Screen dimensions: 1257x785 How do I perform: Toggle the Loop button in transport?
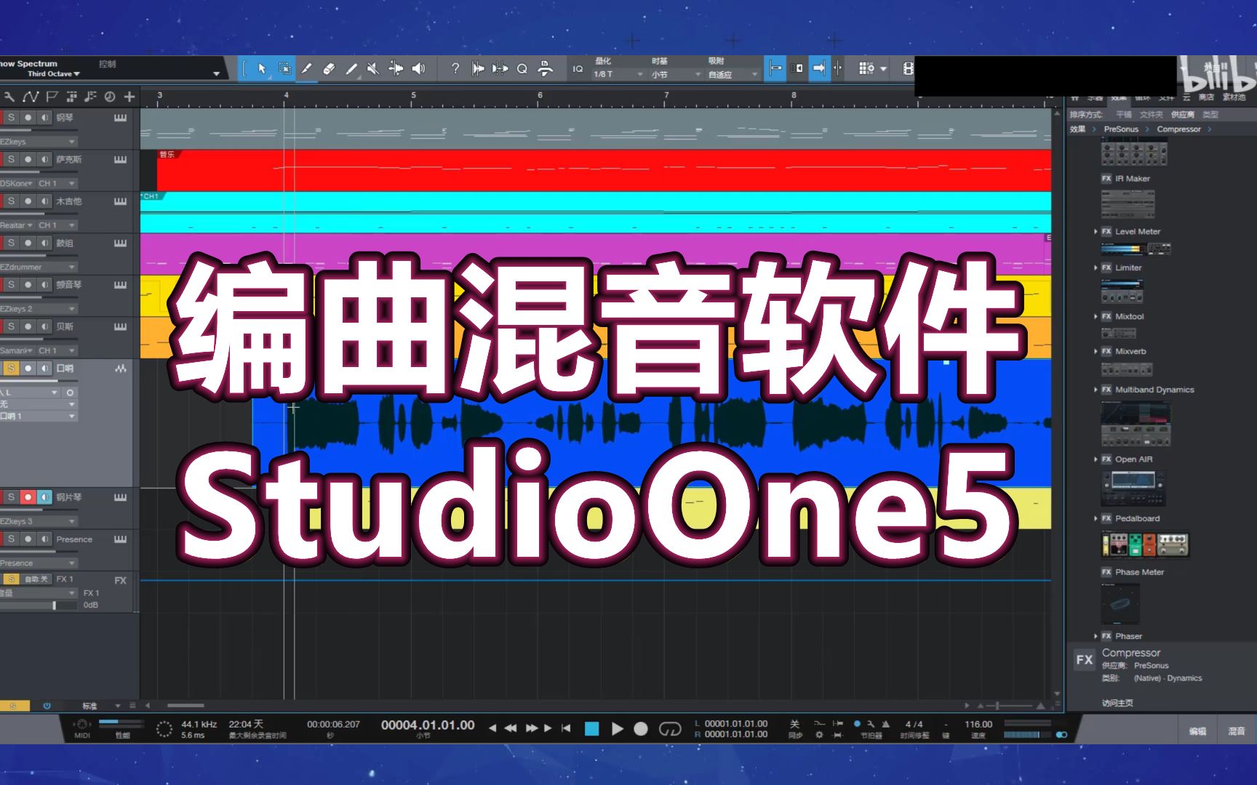[x=670, y=728]
